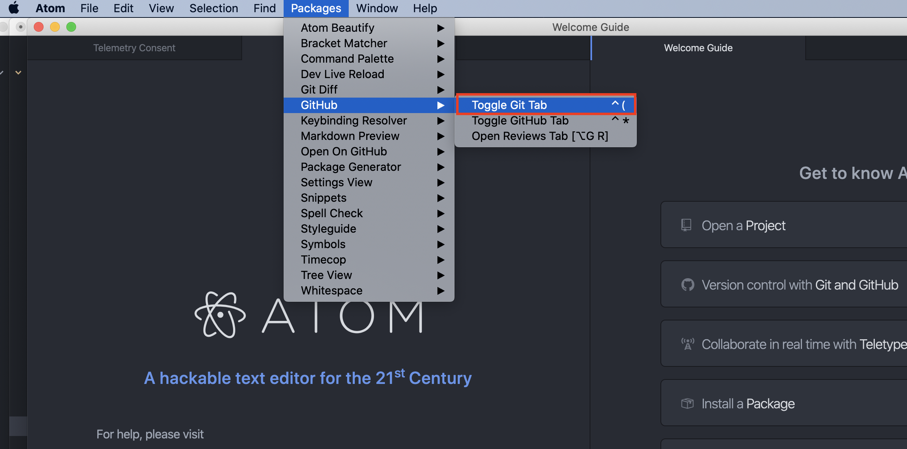
Task: Click the book icon next to Open a Project
Action: (x=686, y=224)
